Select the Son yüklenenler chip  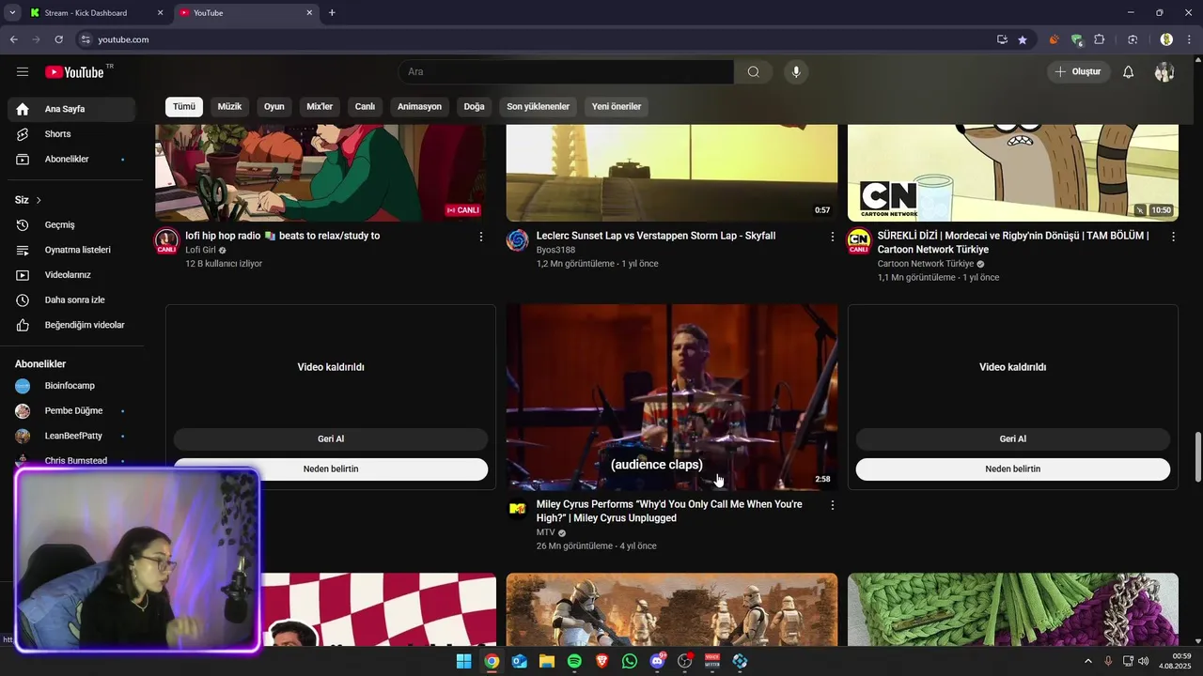tap(539, 107)
